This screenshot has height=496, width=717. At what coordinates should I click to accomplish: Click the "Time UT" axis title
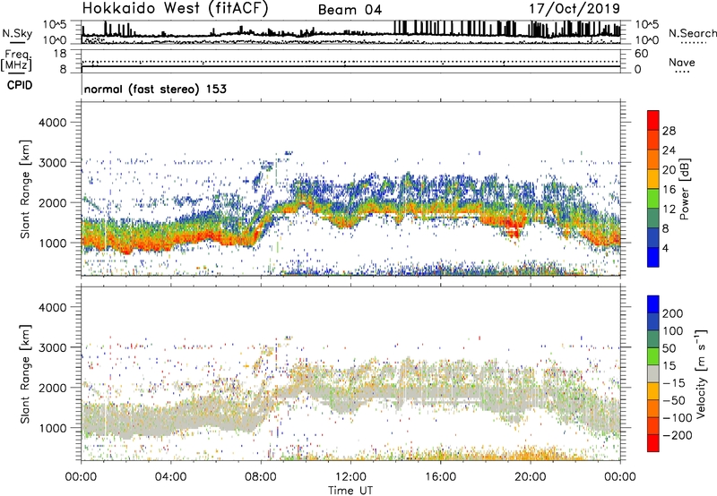[350, 491]
